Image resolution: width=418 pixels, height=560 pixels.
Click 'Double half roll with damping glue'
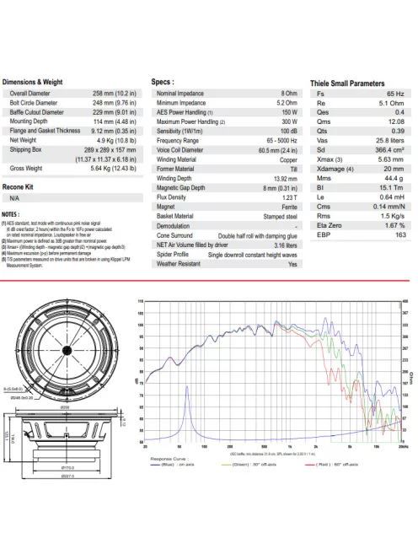(x=258, y=235)
